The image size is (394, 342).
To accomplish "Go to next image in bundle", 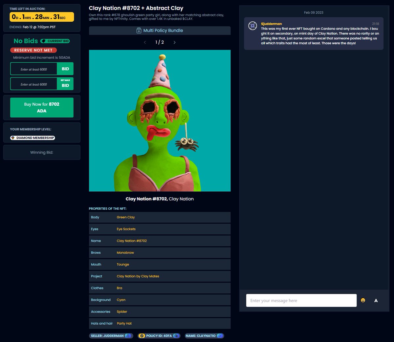I will coord(174,42).
